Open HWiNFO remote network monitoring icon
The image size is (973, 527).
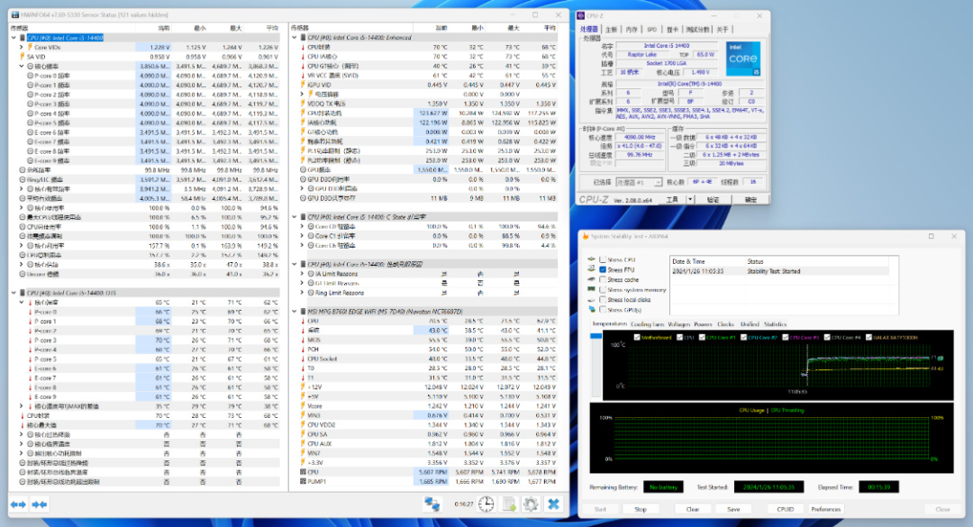(432, 504)
